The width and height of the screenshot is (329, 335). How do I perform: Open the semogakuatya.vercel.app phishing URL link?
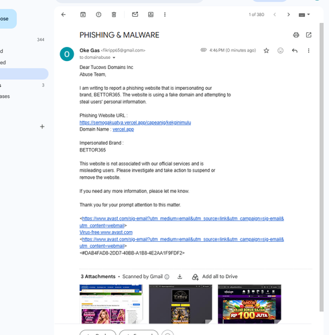[135, 123]
